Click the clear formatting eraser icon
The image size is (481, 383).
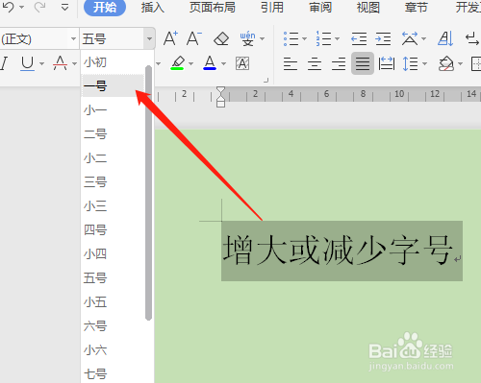221,39
